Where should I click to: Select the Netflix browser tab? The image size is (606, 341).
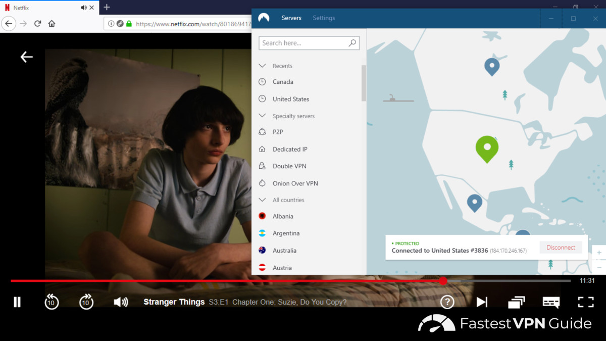49,8
